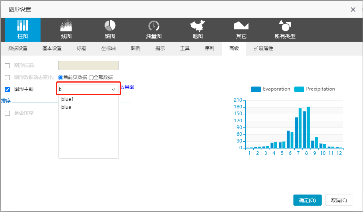
Task: Switch to the 序列 tab
Action: [x=209, y=48]
